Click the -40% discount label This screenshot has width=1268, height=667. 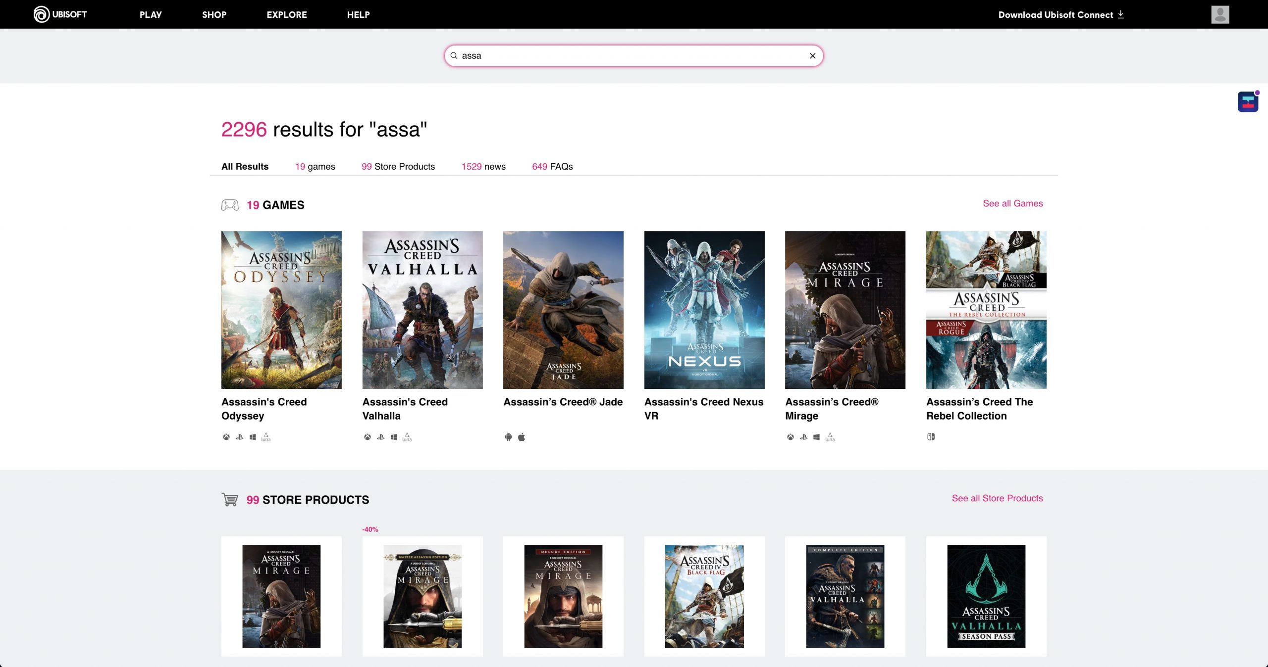[370, 529]
